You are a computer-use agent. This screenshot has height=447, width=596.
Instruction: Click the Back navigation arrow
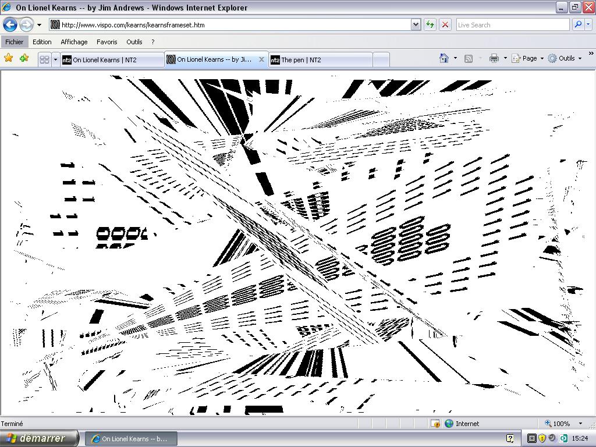10,24
